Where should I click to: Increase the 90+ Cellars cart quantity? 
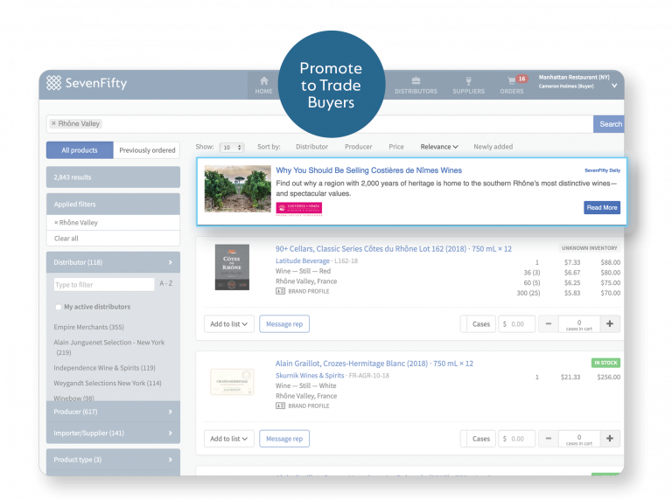(x=610, y=324)
